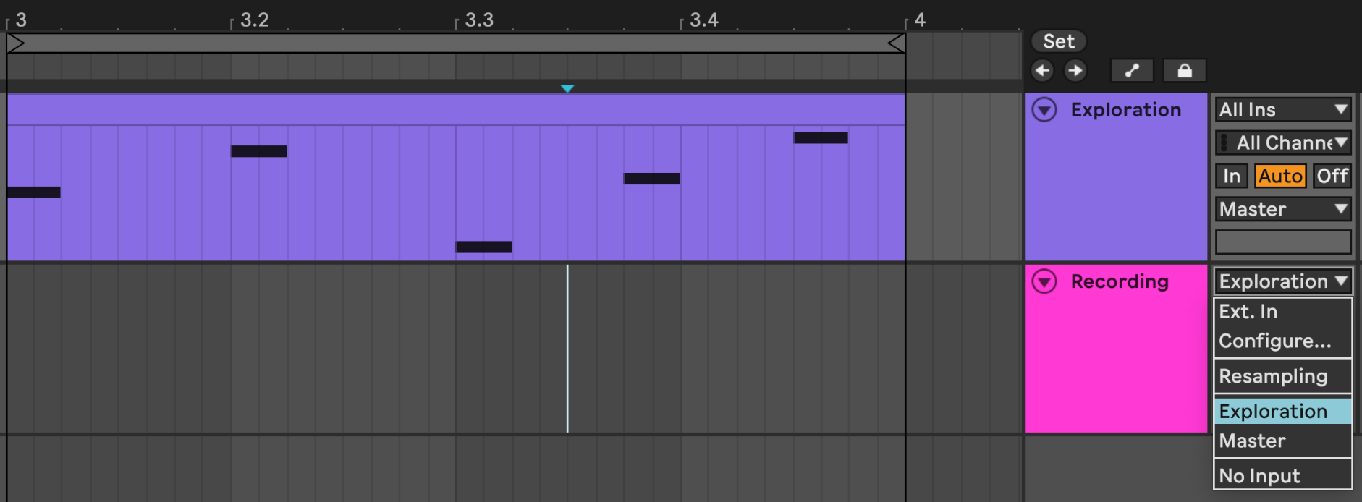Set monitoring to In

(1231, 176)
